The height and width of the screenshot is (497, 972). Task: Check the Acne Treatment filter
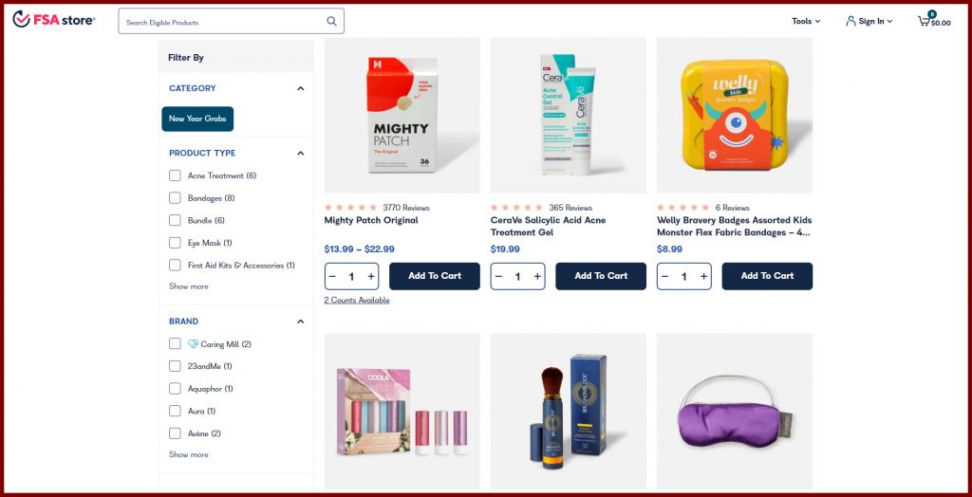pos(175,175)
